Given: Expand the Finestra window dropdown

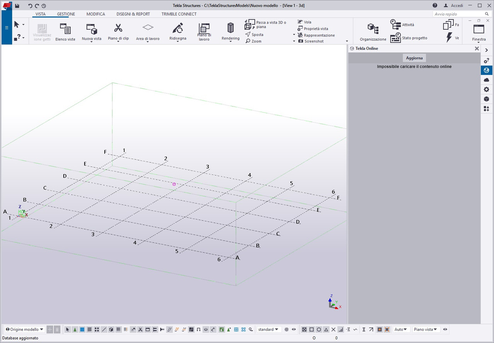Looking at the screenshot, I should point(479,42).
